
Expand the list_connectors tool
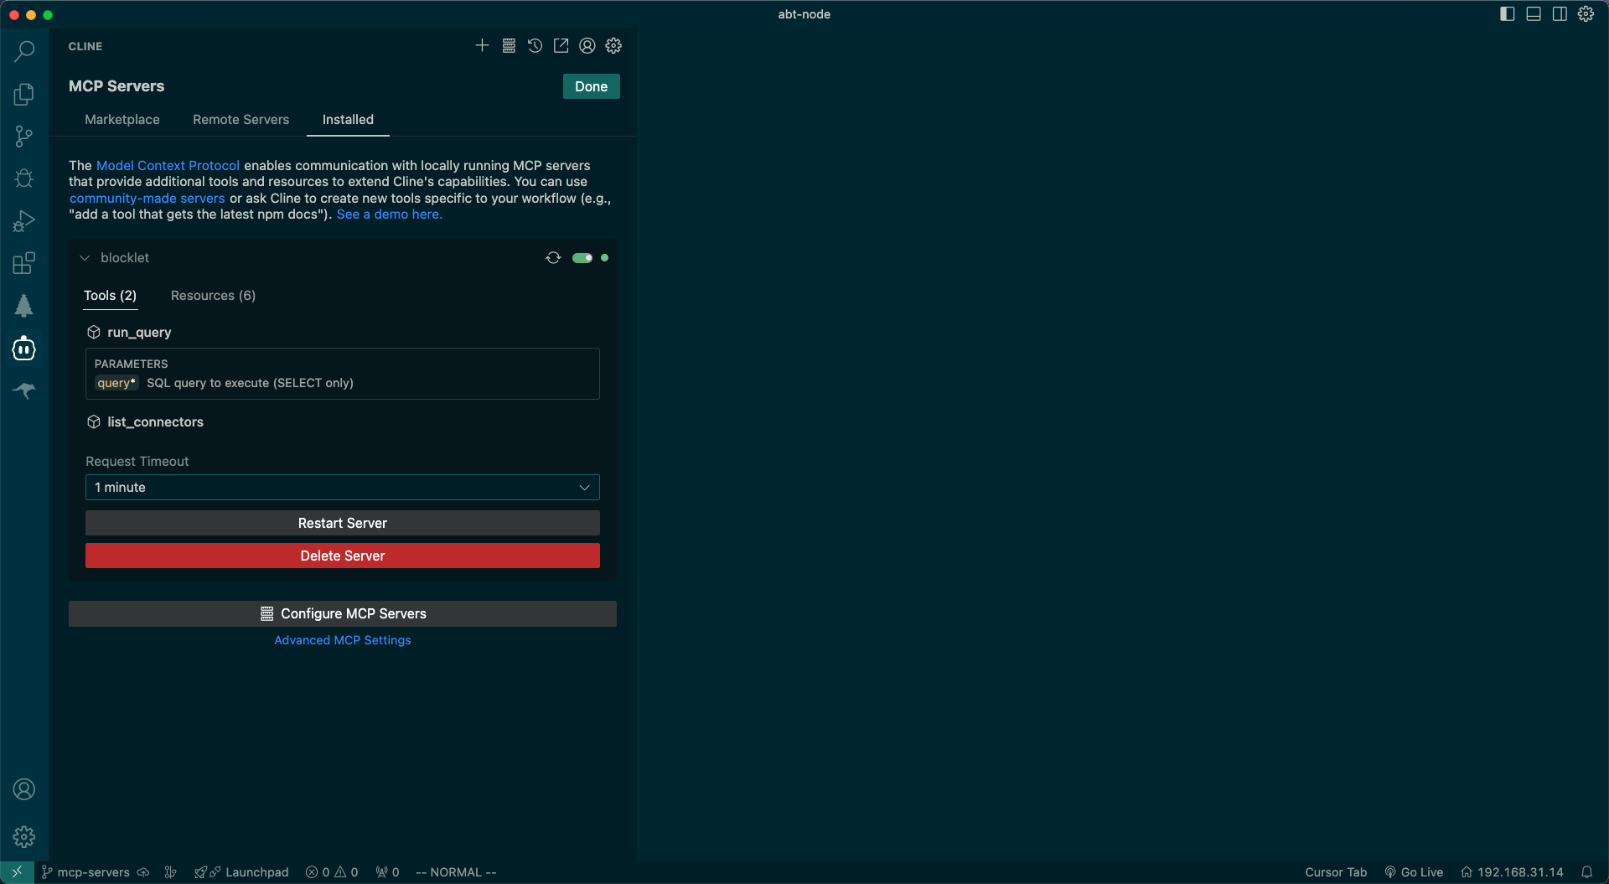click(155, 422)
